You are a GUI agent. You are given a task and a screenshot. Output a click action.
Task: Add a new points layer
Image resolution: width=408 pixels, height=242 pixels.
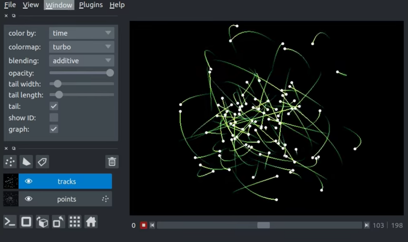point(10,162)
